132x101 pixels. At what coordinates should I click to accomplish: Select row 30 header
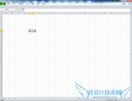1,66
